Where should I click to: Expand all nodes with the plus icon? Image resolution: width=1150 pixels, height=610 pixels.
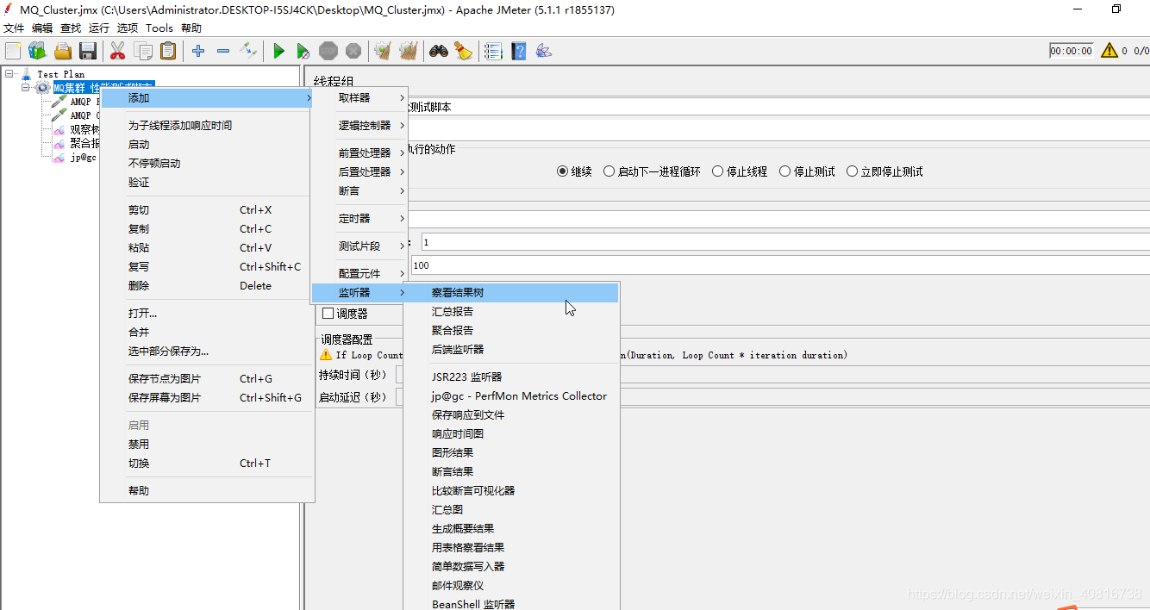click(198, 51)
